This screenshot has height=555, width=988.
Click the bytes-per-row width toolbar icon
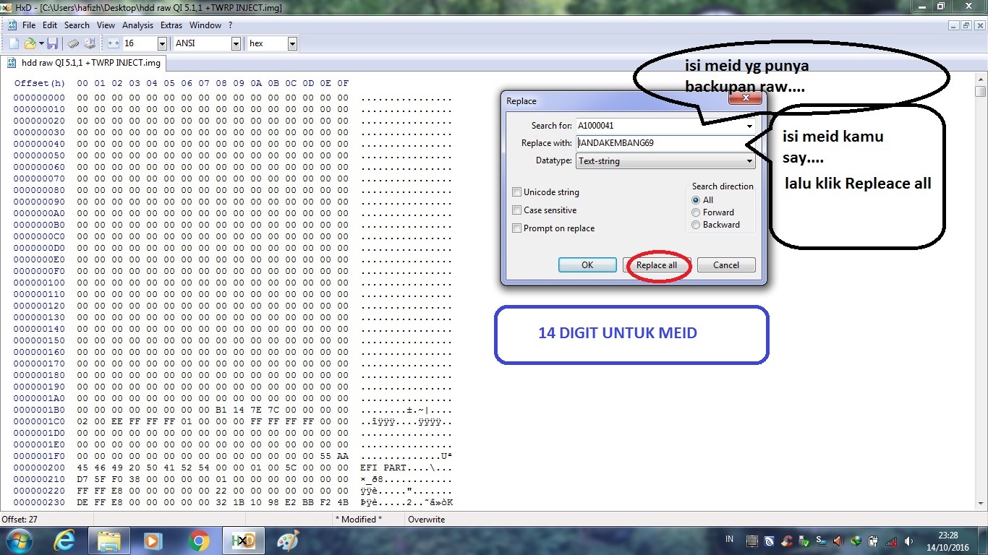click(x=113, y=43)
